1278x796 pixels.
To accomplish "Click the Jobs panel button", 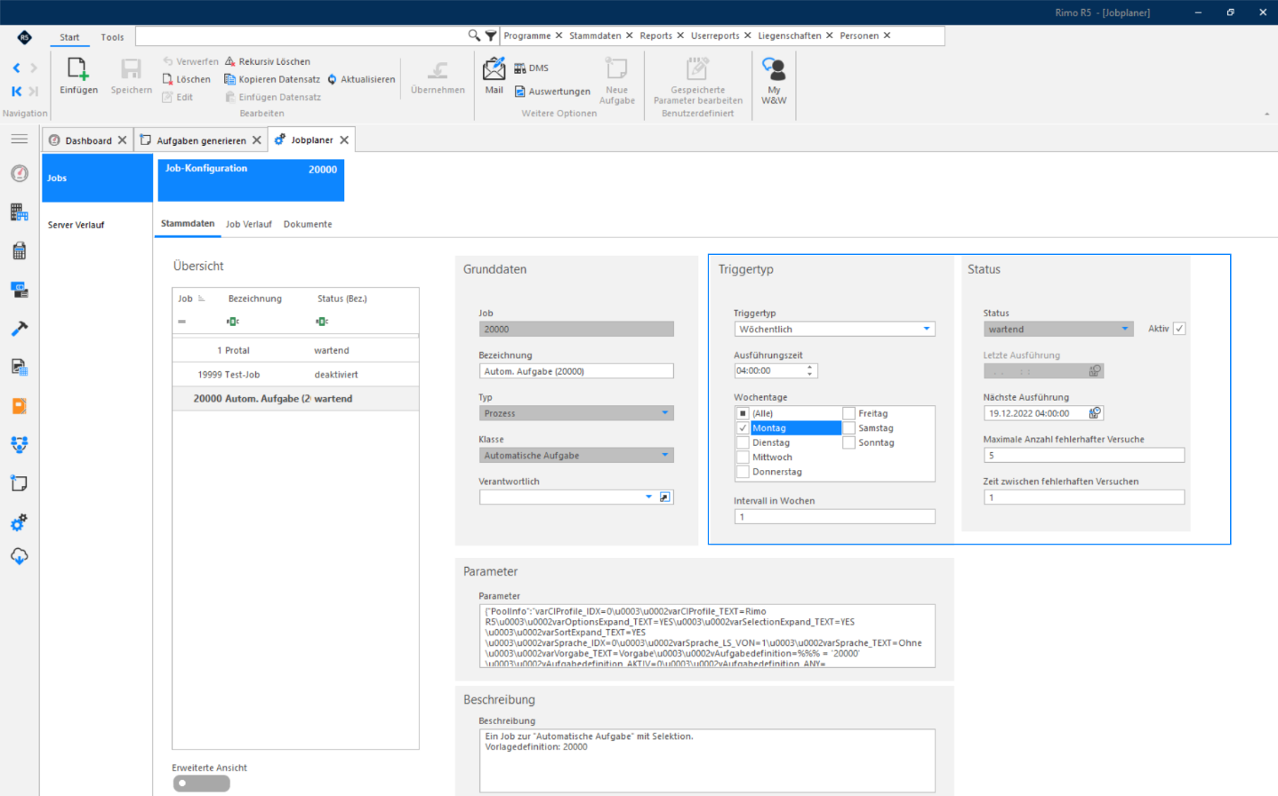I will pos(97,178).
